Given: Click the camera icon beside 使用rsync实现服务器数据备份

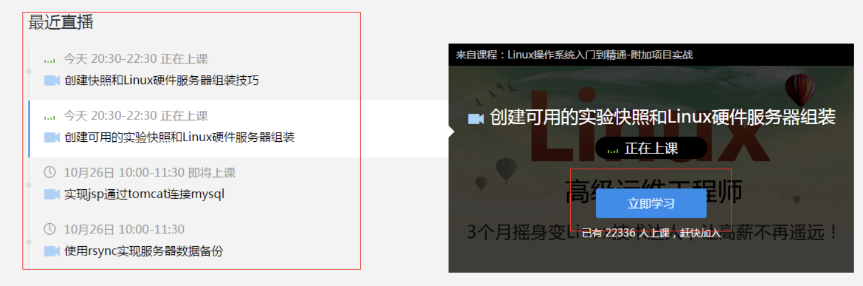Looking at the screenshot, I should 52,251.
